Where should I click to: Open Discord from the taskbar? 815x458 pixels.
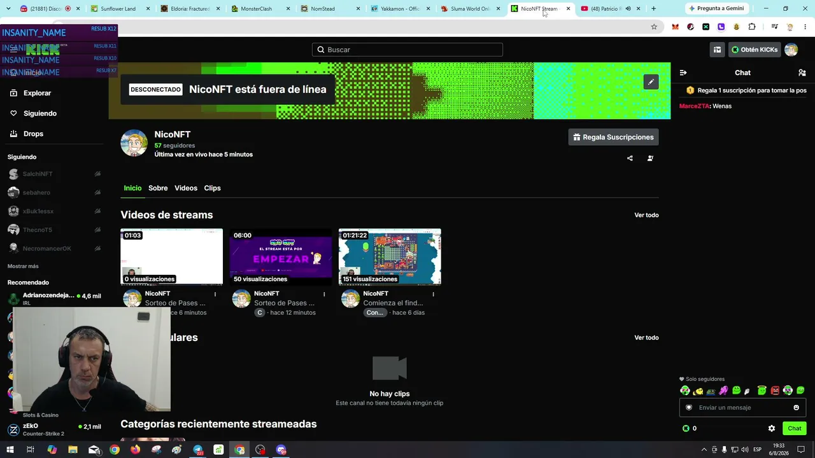(281, 450)
